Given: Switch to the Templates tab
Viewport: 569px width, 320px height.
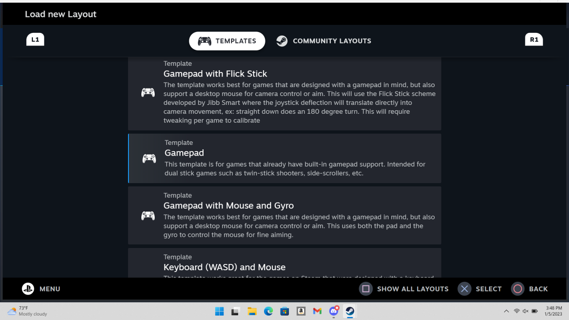Looking at the screenshot, I should (x=227, y=41).
